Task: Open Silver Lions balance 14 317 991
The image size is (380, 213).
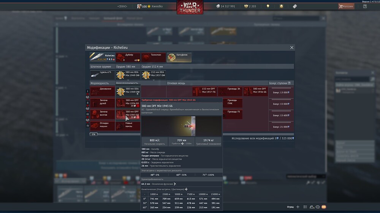Action: [x=226, y=6]
